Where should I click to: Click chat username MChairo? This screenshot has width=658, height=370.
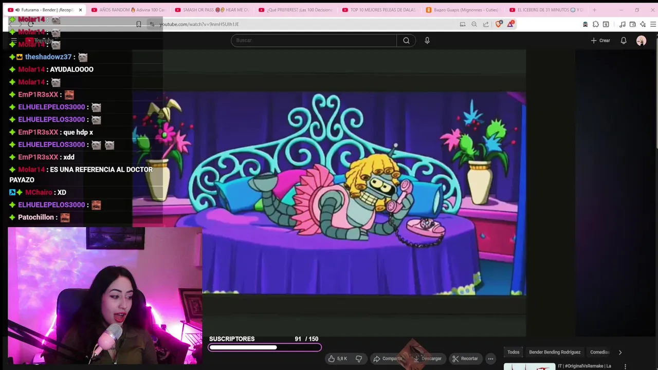(x=39, y=192)
